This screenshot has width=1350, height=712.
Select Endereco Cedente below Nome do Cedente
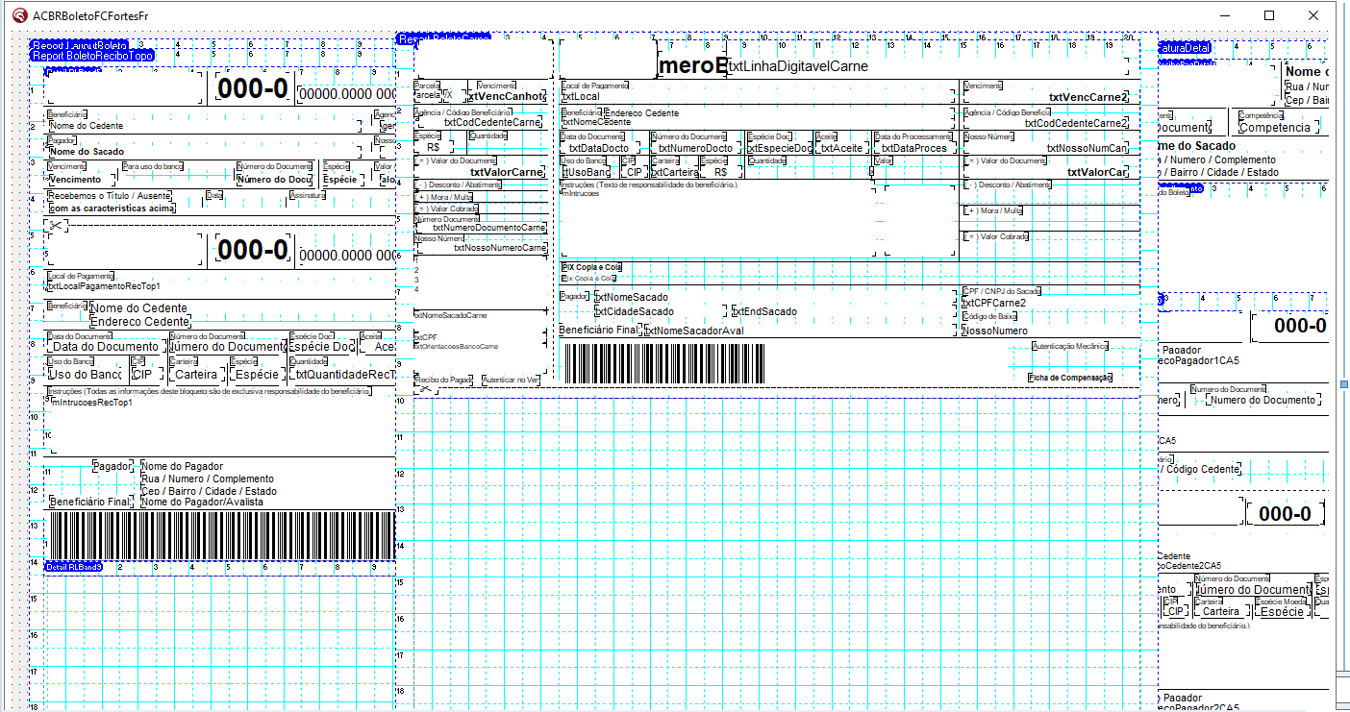click(x=139, y=322)
